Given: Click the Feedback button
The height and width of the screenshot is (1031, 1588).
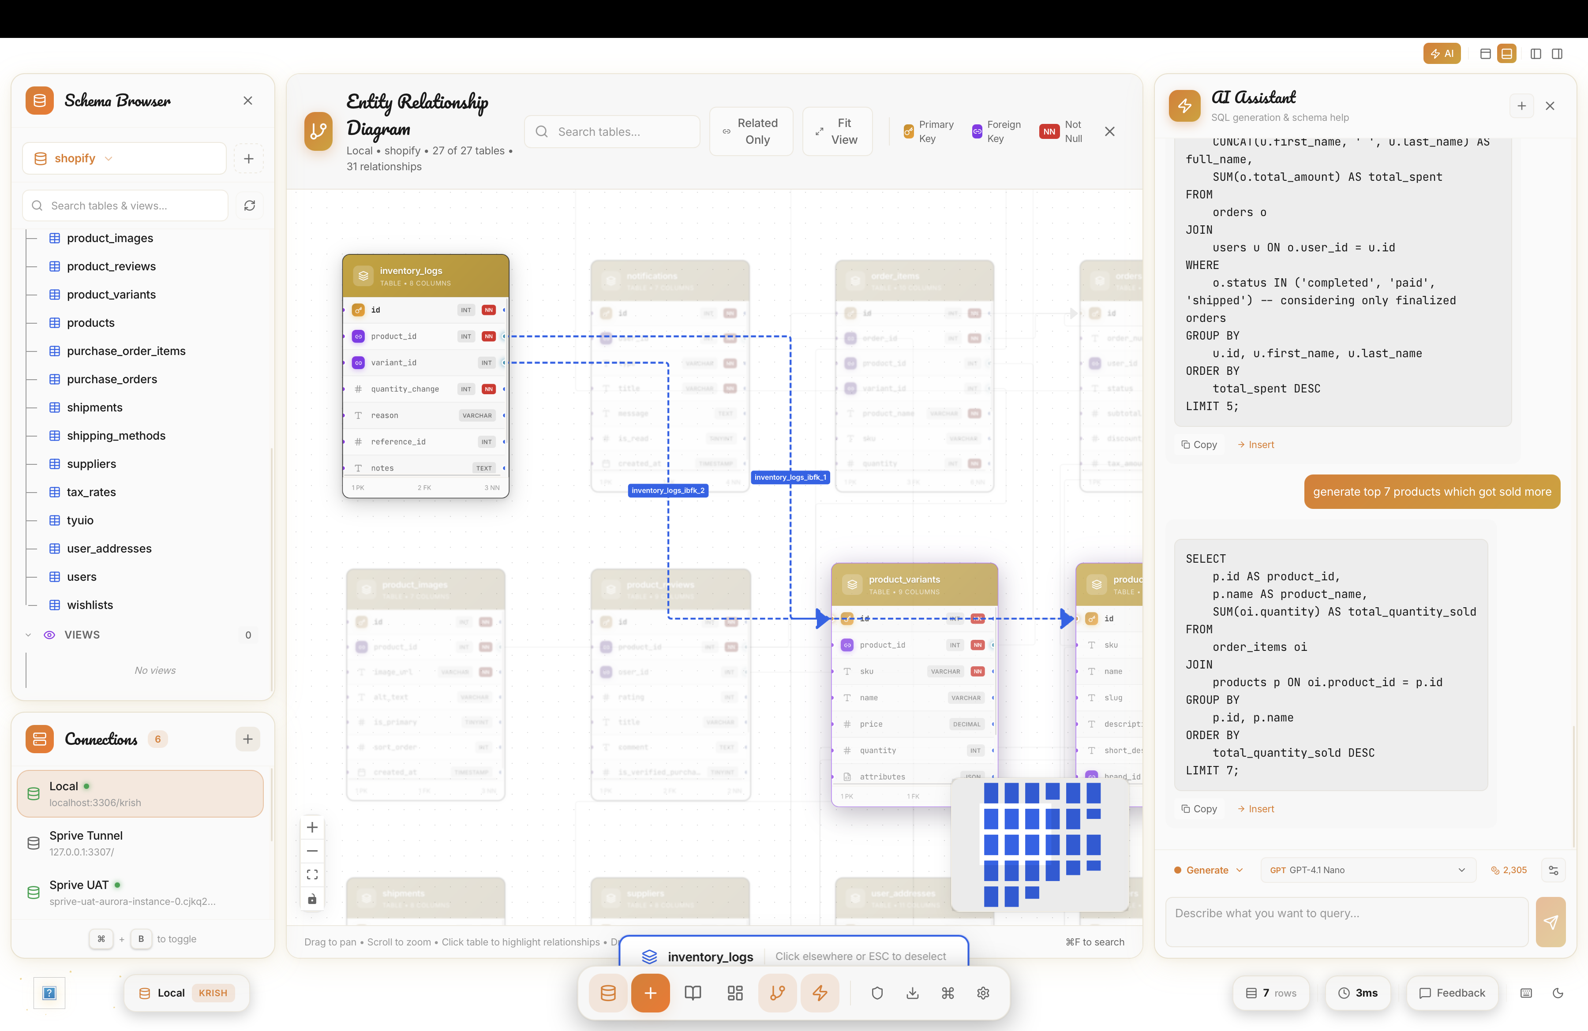Looking at the screenshot, I should 1452,993.
